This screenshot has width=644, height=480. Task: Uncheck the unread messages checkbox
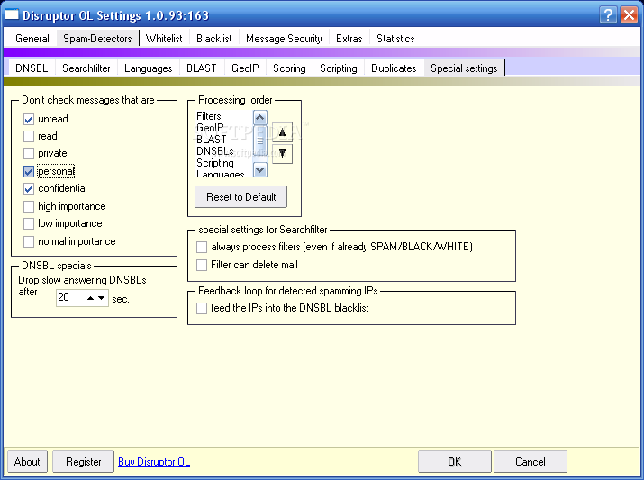coord(29,120)
